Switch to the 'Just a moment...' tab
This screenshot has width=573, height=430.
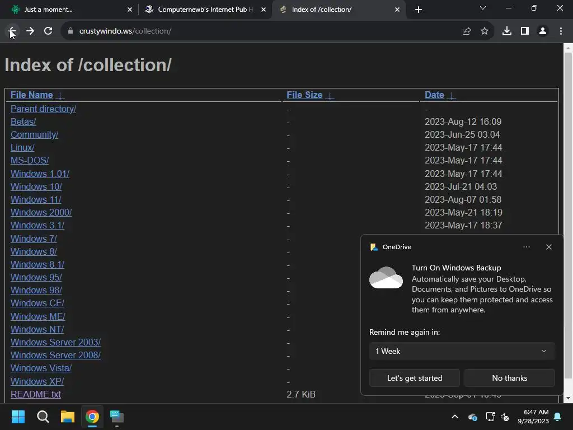pos(69,10)
